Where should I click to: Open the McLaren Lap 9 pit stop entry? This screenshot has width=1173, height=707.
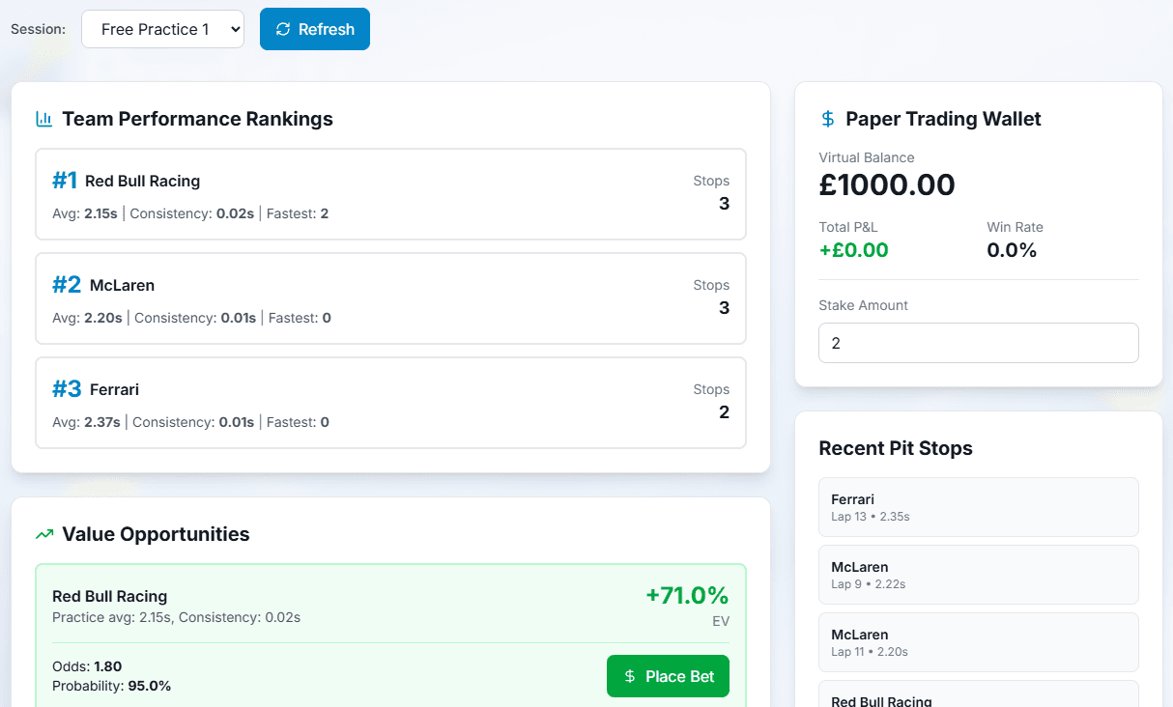click(x=978, y=575)
